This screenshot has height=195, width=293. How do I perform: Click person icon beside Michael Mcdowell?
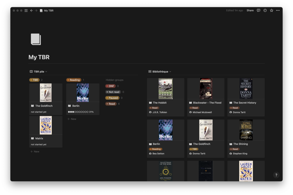pos(190,112)
